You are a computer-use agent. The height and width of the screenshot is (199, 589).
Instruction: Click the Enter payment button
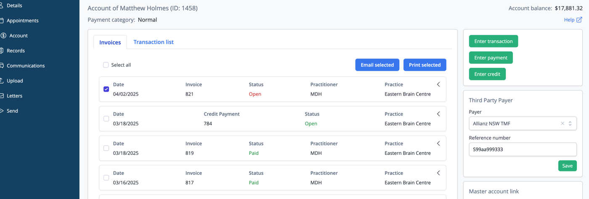(x=491, y=58)
